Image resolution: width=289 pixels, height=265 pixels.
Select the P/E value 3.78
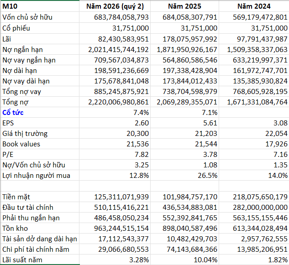coord(185,155)
